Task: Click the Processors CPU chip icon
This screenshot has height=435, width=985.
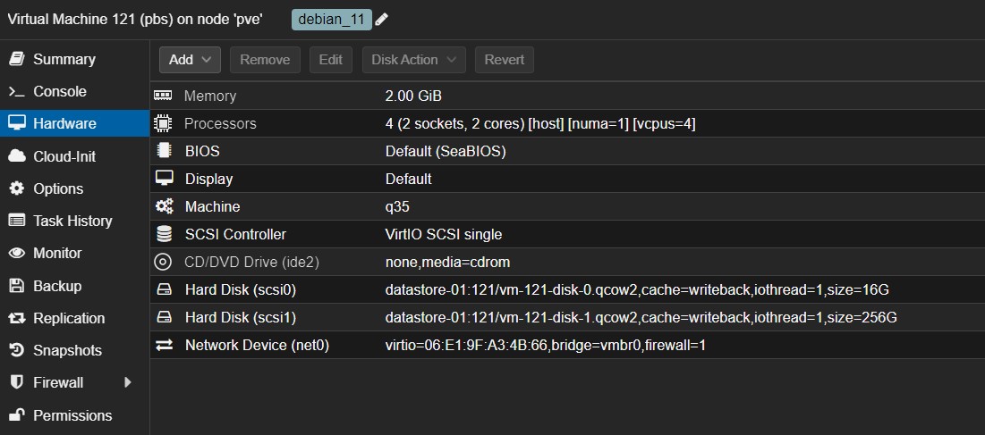Action: point(163,123)
